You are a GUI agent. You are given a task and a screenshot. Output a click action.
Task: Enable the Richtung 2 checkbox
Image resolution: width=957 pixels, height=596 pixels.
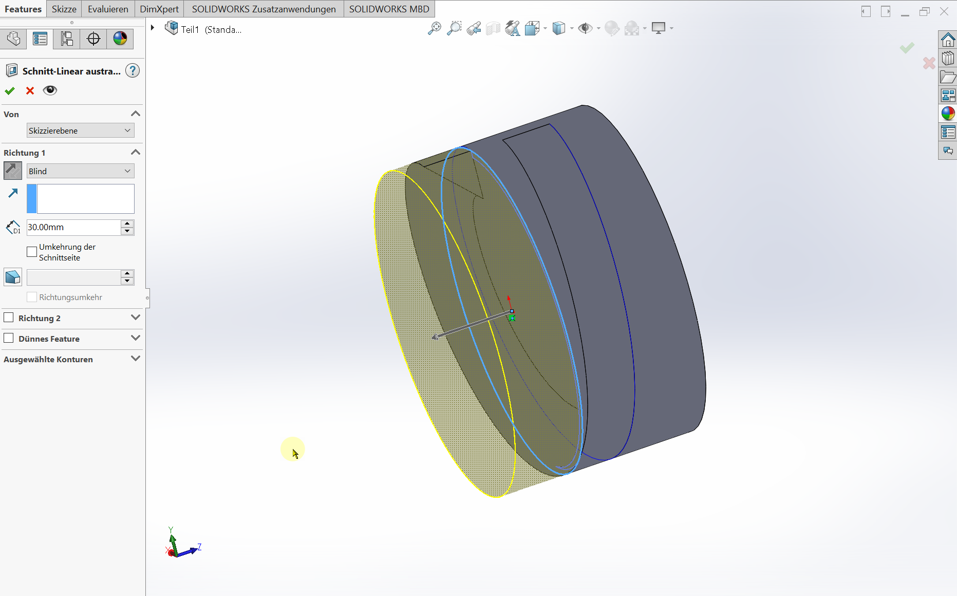point(9,318)
